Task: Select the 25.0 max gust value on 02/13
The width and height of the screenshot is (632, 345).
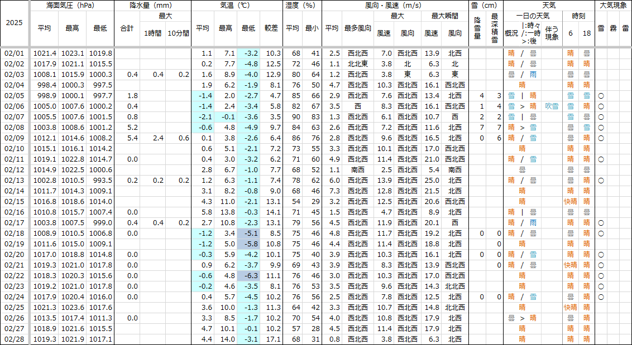Action: [x=431, y=180]
